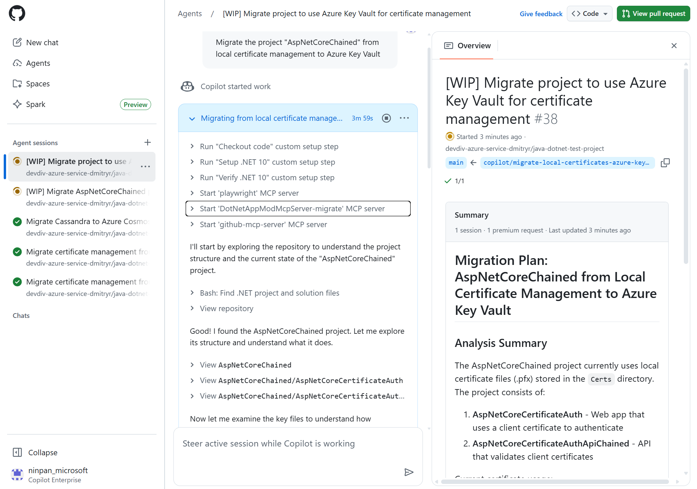The width and height of the screenshot is (697, 489).
Task: Open Spaces from the sidebar
Action: pyautogui.click(x=38, y=84)
